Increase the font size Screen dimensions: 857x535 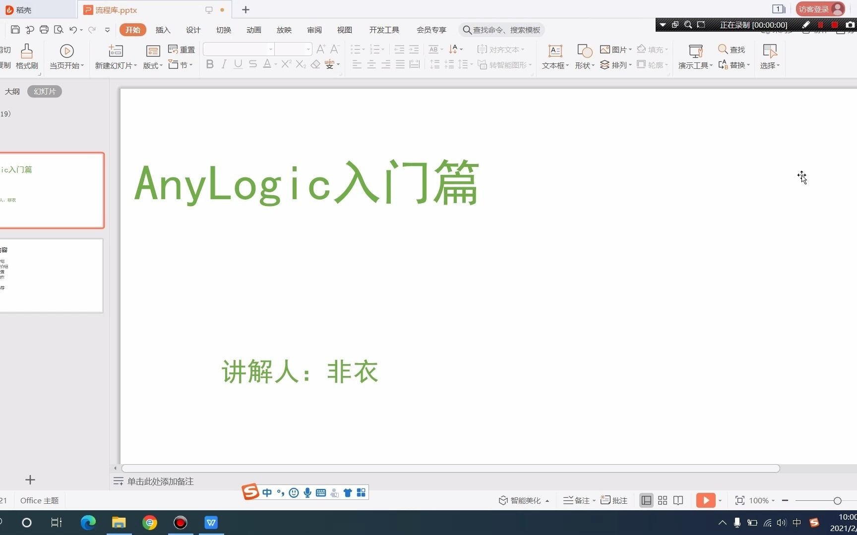321,49
